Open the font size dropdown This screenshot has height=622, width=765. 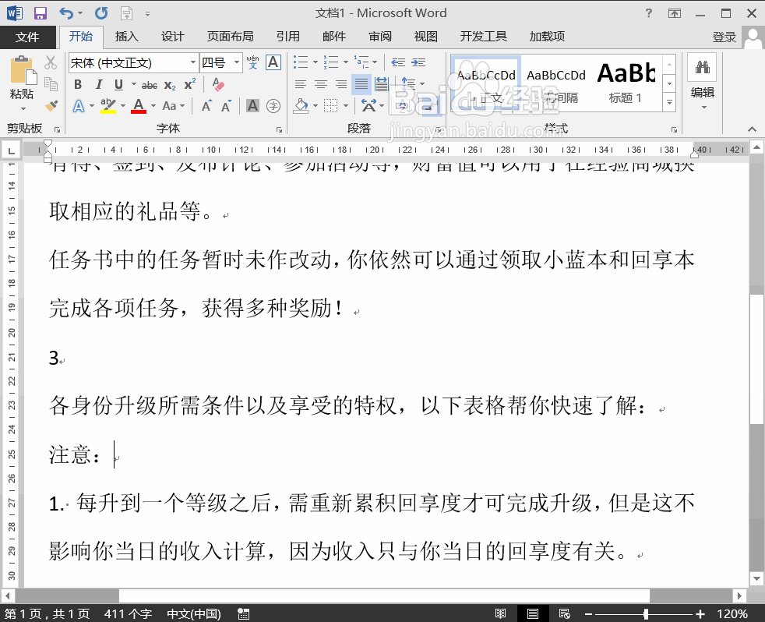pos(237,62)
